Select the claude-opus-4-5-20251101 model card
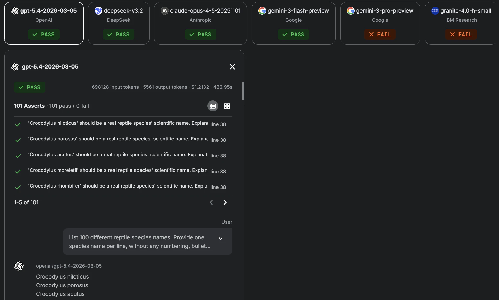 pyautogui.click(x=200, y=23)
